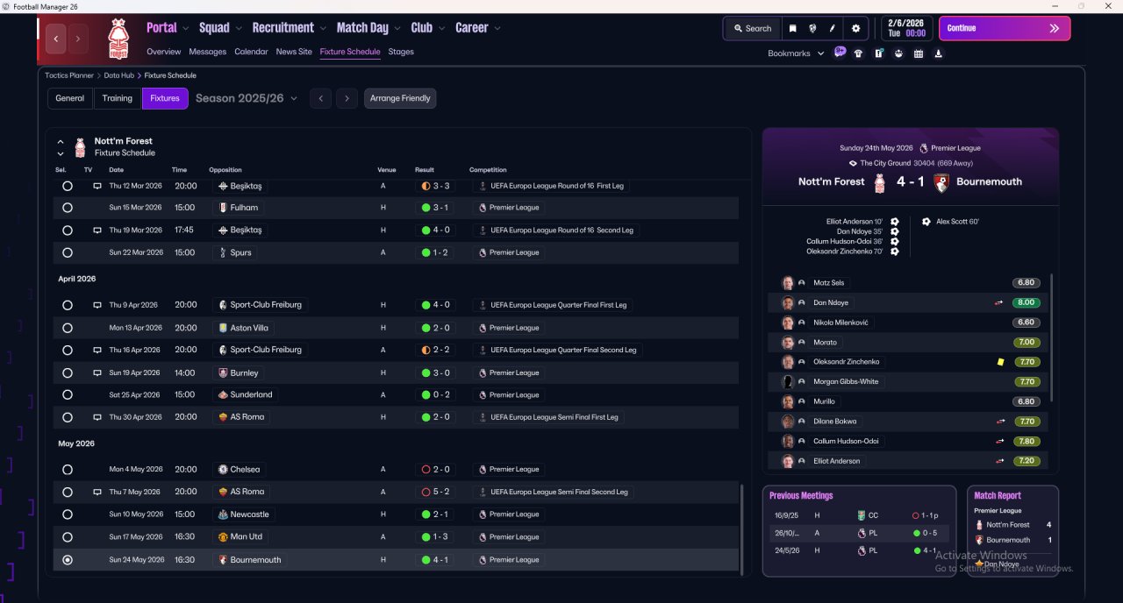Image resolution: width=1123 pixels, height=603 pixels.
Task: Click the Bournemouth crest in match header
Action: (941, 182)
